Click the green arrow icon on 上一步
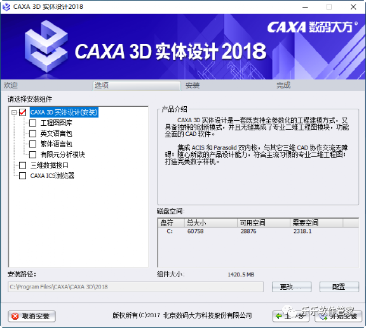Screen dimensions: 366x328 click(279, 317)
